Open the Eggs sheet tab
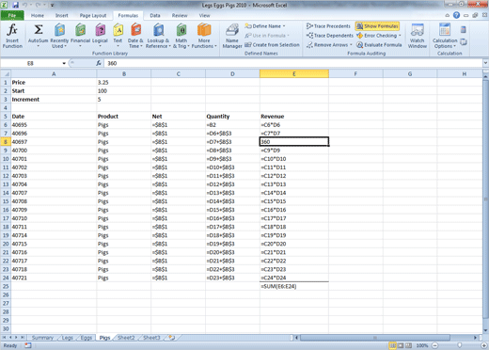 pyautogui.click(x=87, y=338)
